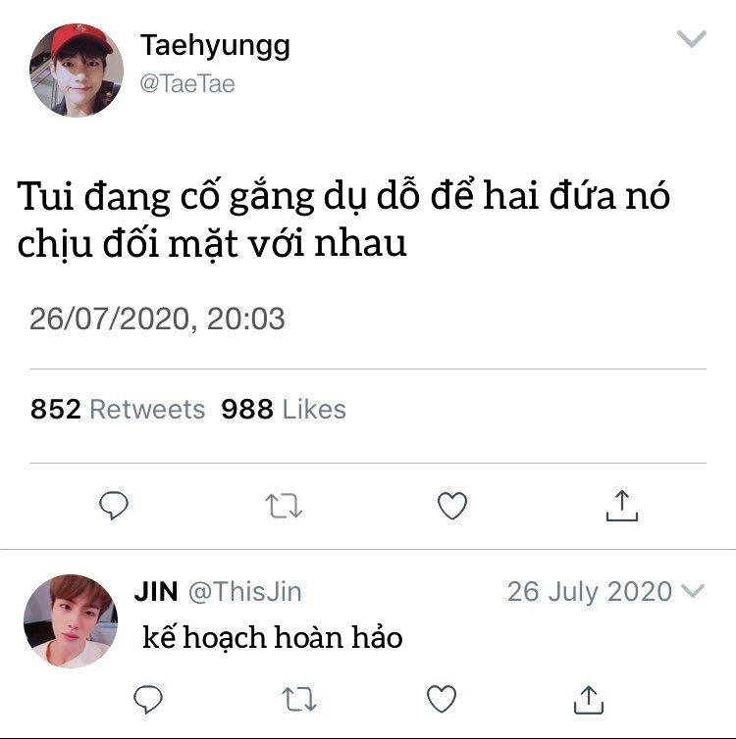This screenshot has width=736, height=739.
Task: Share JIN's reply via share icon
Action: pos(589,700)
